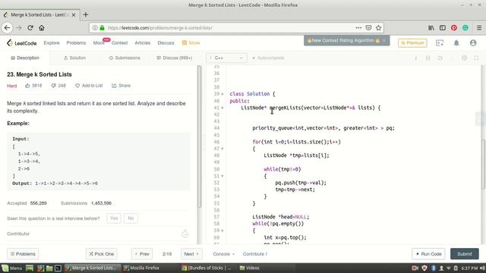Open the LeetCode playground icon

[440, 42]
